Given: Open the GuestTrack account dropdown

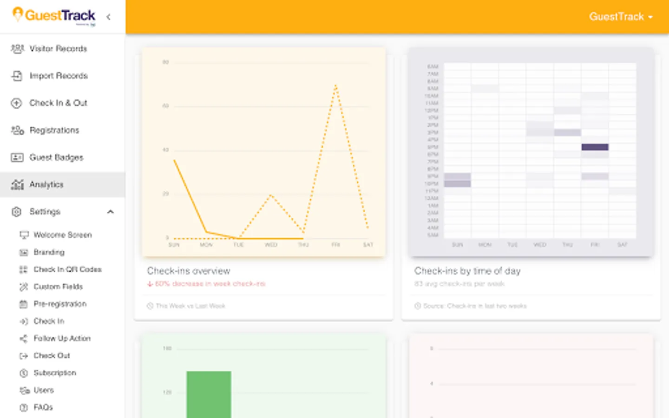Looking at the screenshot, I should click(621, 17).
